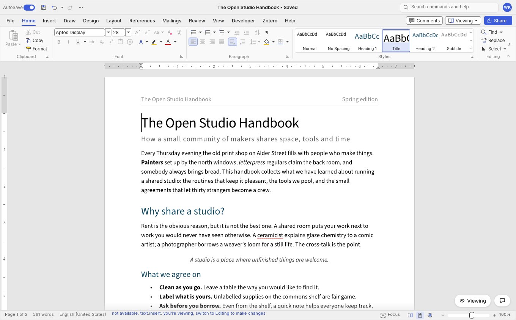
Task: Toggle Print Layout view button
Action: [x=420, y=315]
